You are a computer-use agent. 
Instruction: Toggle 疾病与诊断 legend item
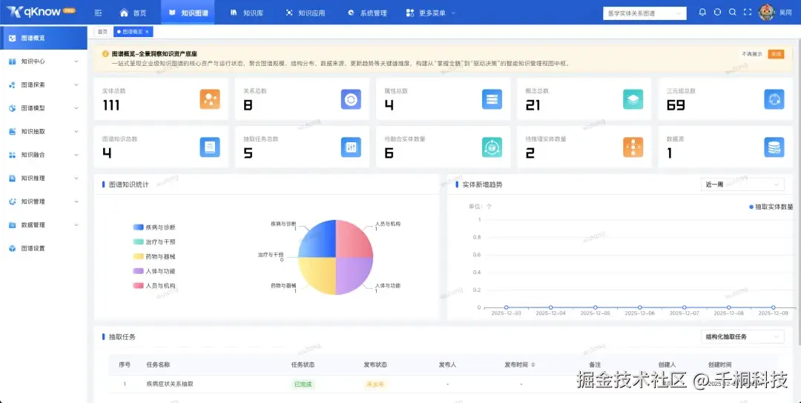(x=154, y=227)
